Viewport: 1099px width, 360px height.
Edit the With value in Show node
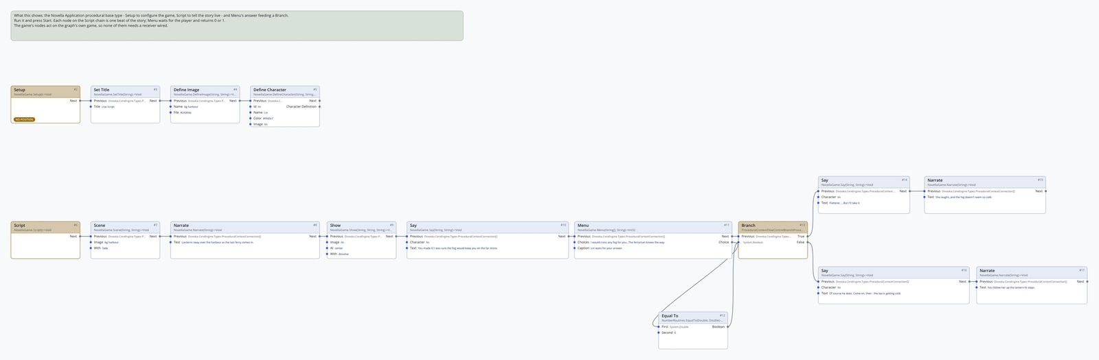click(344, 254)
